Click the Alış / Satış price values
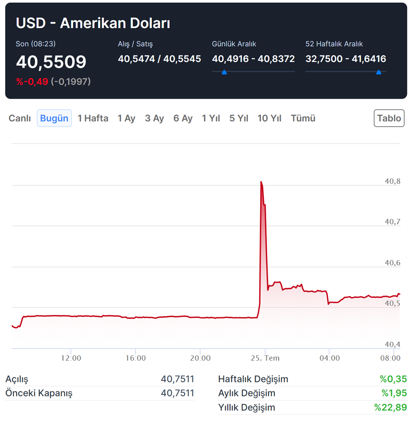This screenshot has height=421, width=414. coord(159,59)
